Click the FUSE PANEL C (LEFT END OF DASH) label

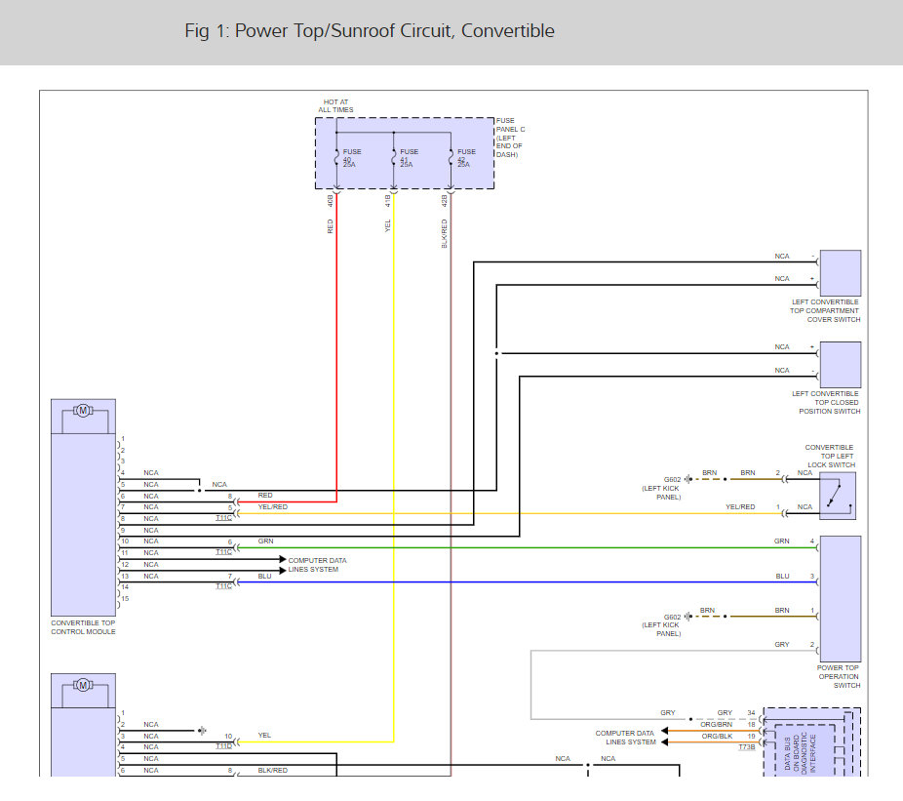pyautogui.click(x=510, y=138)
